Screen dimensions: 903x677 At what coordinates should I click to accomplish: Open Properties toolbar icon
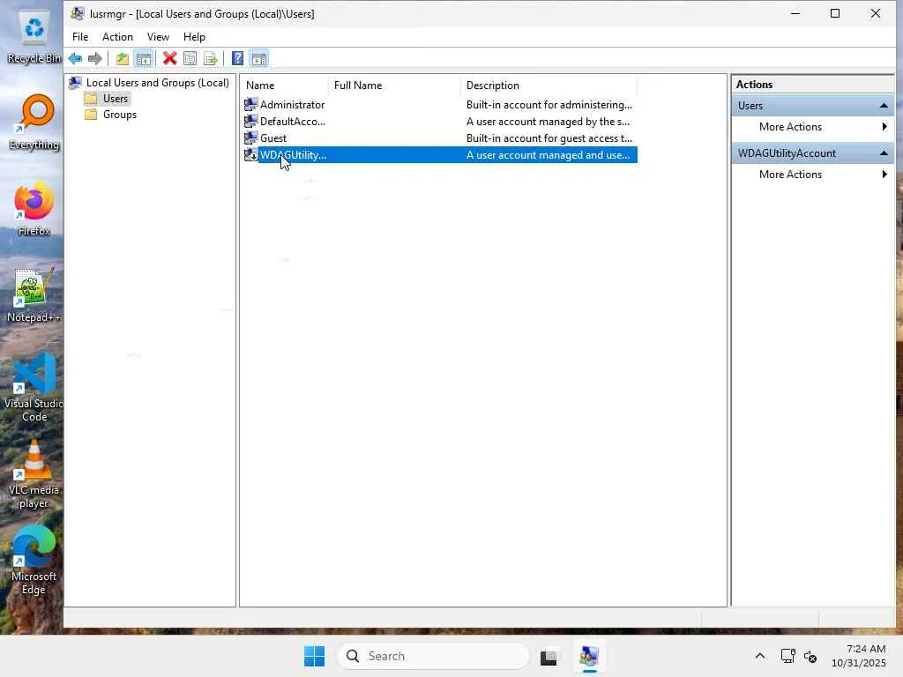[190, 58]
